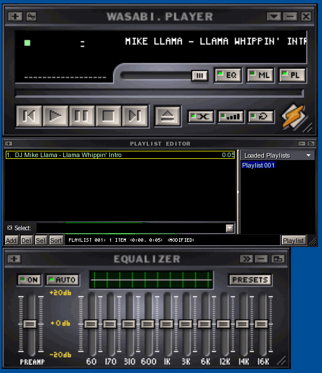This screenshot has height=373, width=322.
Task: Select track DJ Mike Llama in playlist
Action: (120, 155)
